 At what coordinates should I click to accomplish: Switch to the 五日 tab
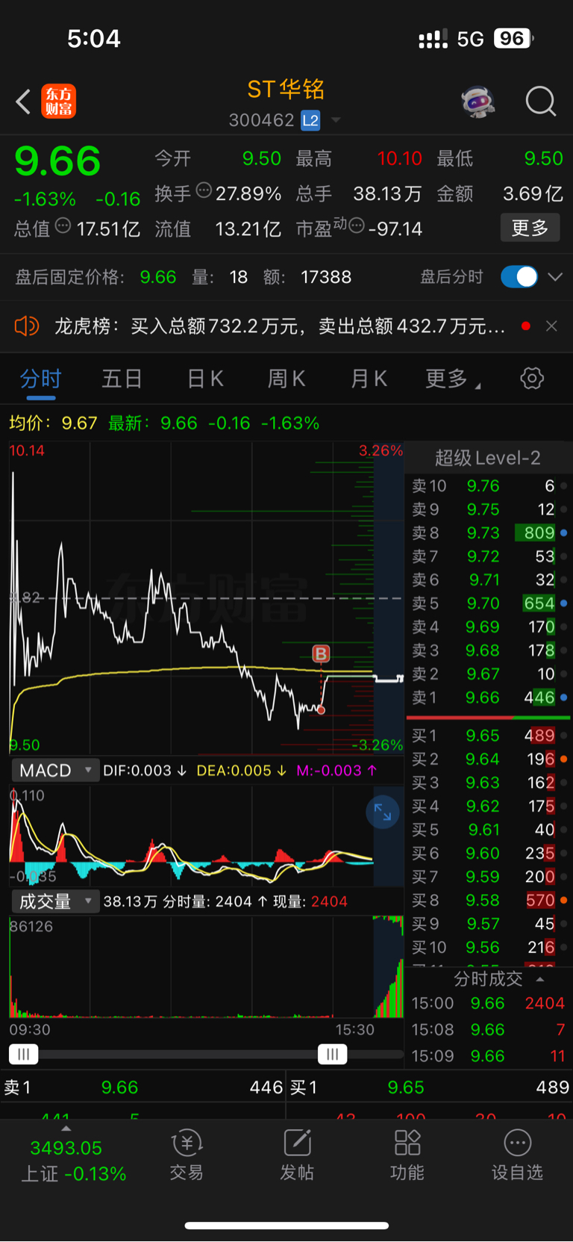pyautogui.click(x=122, y=379)
